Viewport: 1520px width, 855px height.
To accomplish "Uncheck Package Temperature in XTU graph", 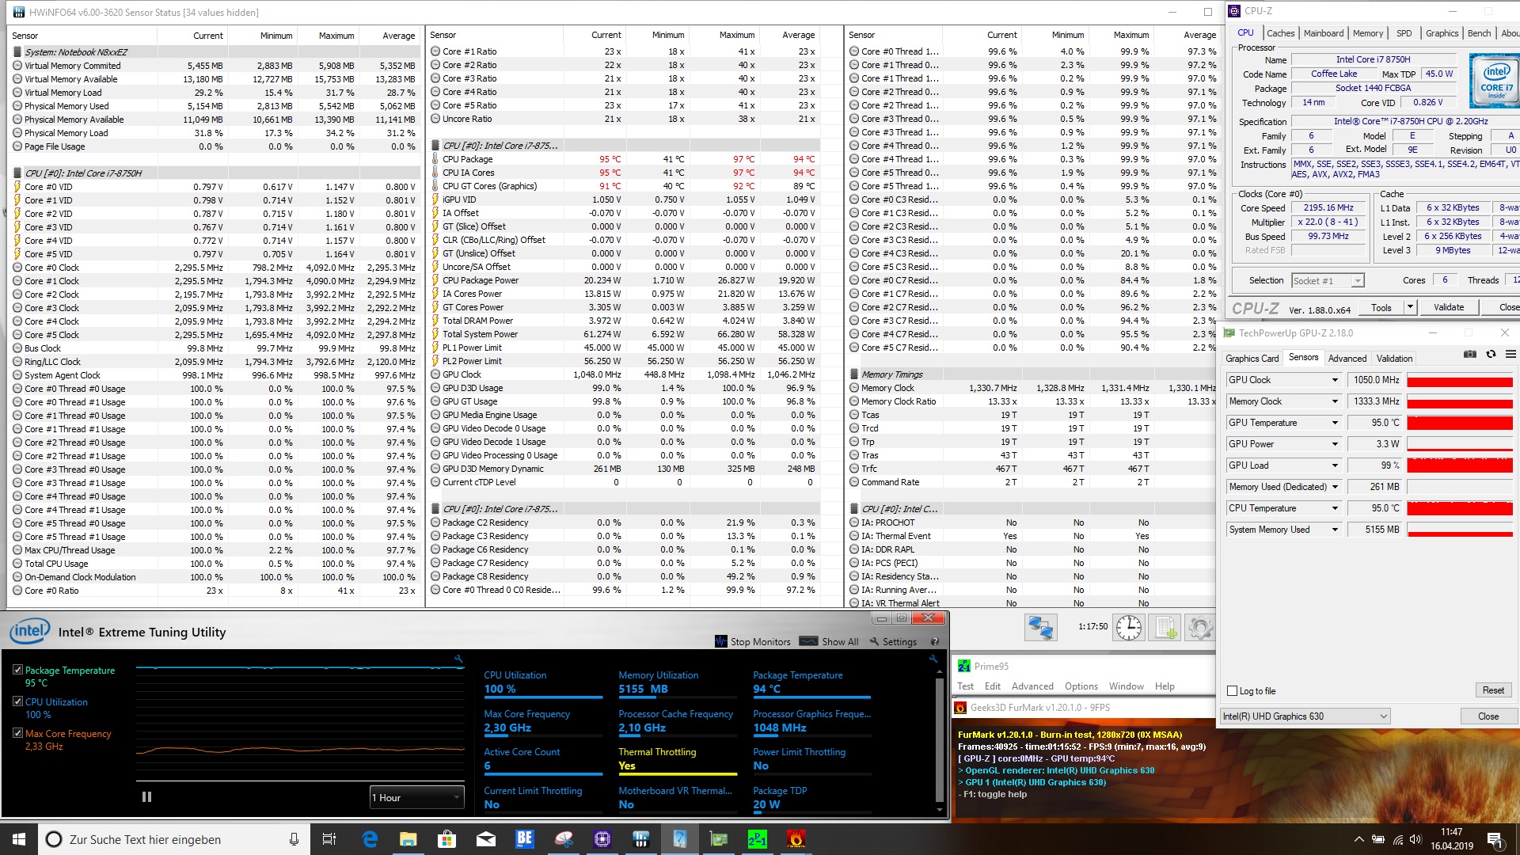I will 17,670.
